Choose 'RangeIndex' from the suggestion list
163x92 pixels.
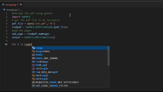pyautogui.click(x=70, y=51)
